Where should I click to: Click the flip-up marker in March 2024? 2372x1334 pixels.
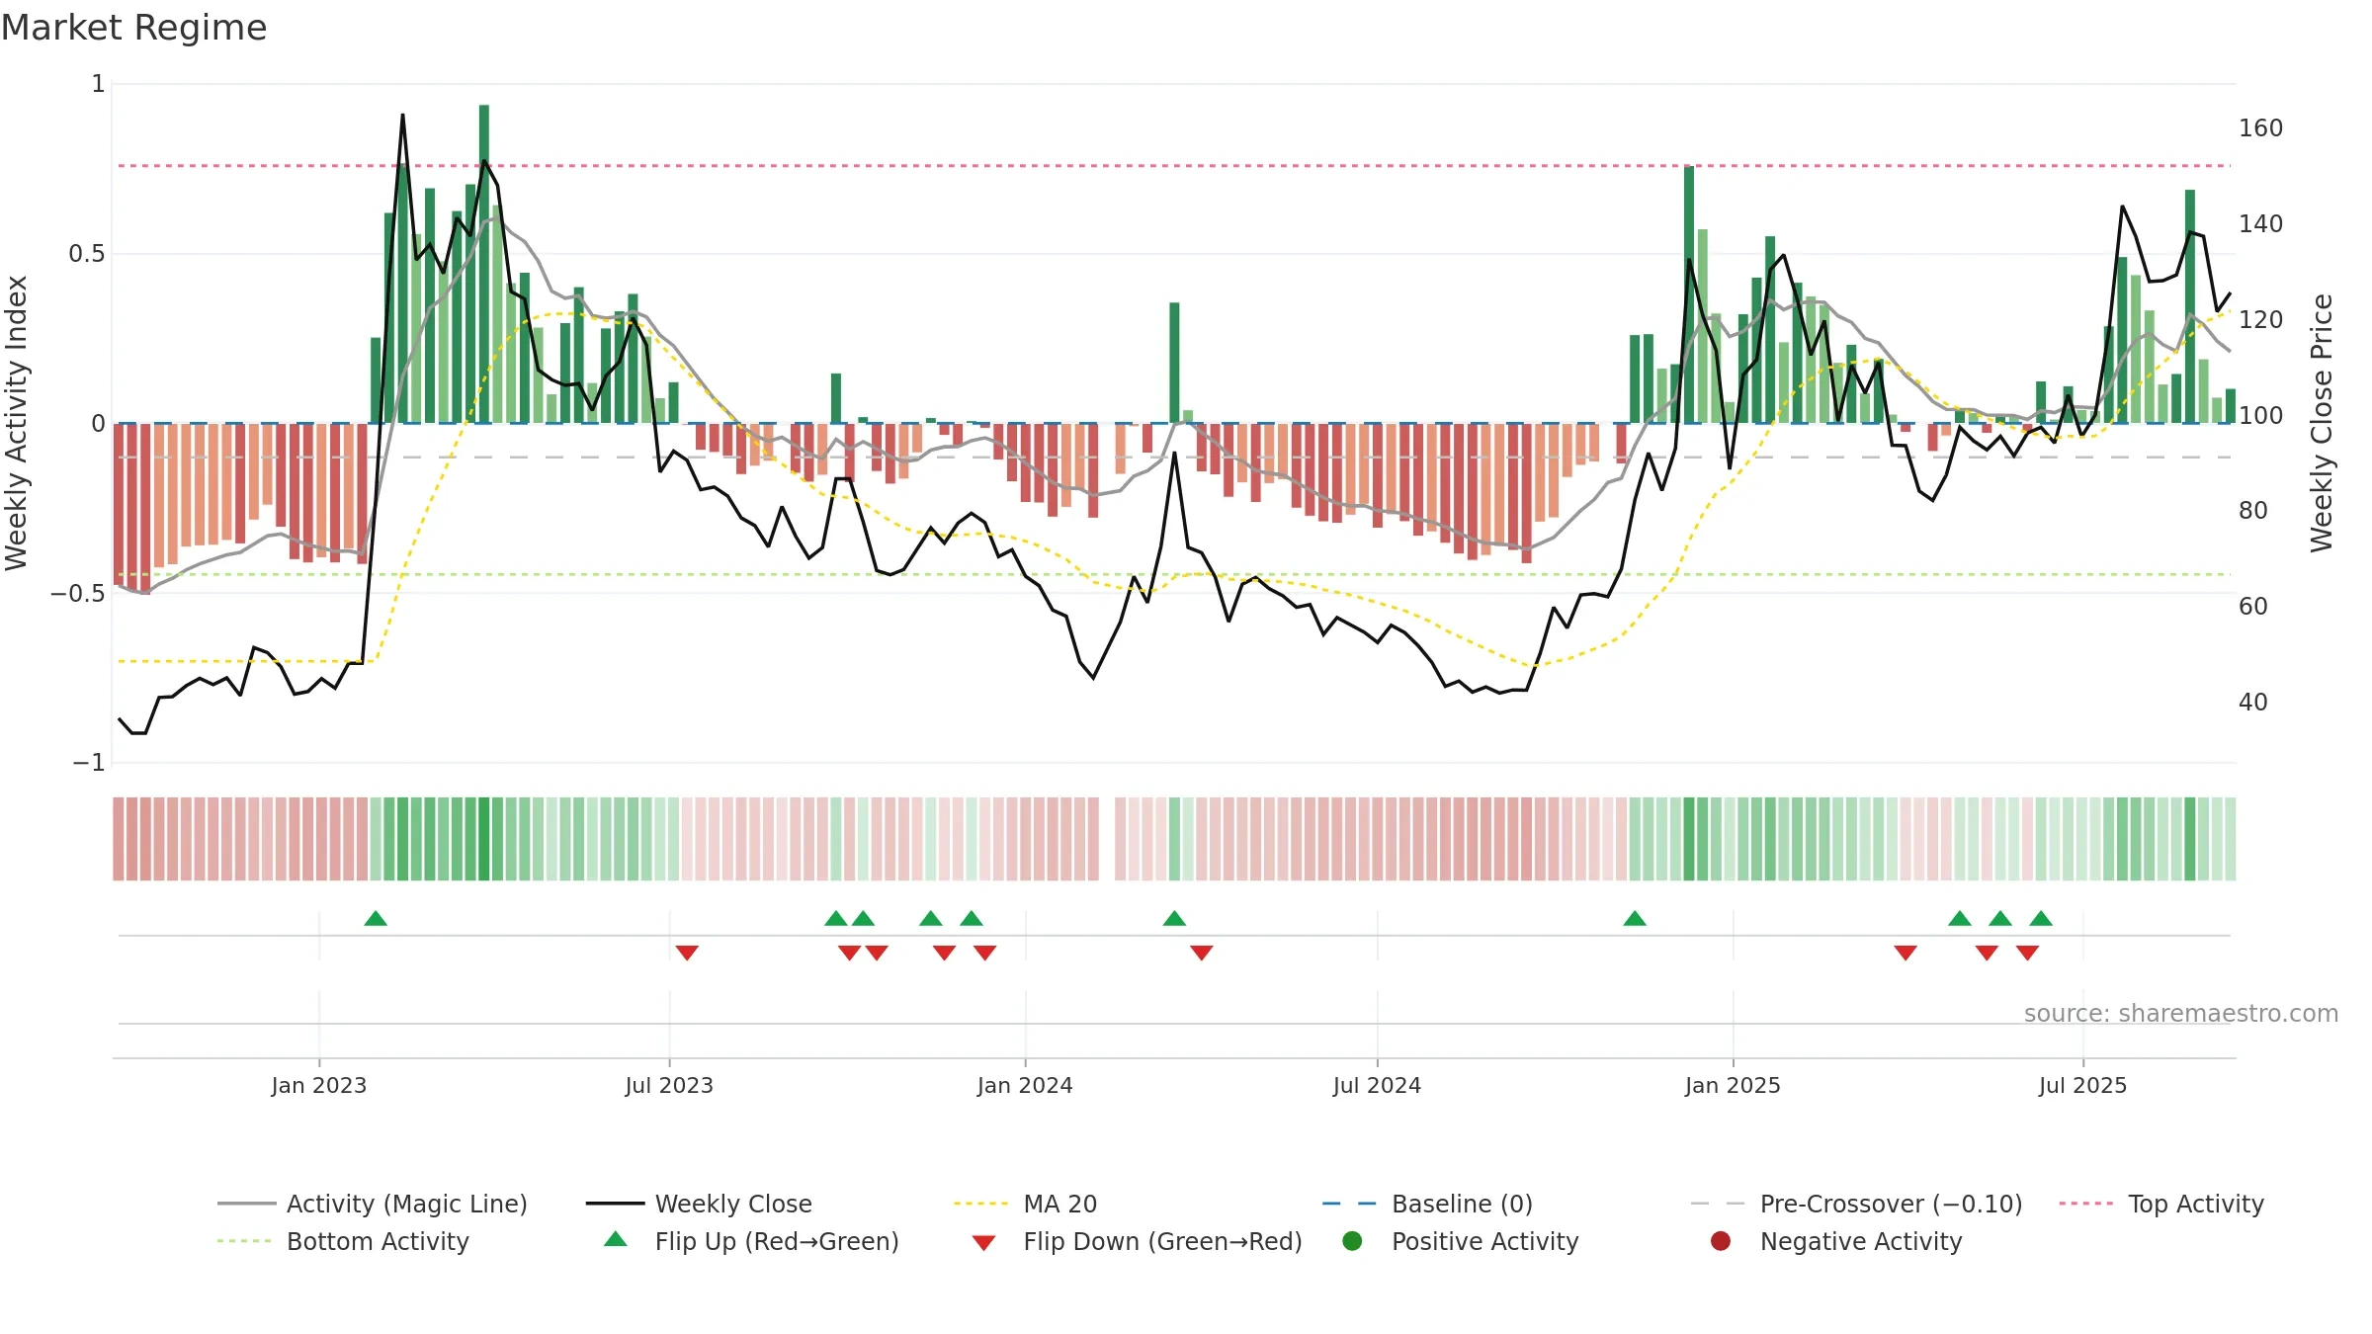point(1174,918)
